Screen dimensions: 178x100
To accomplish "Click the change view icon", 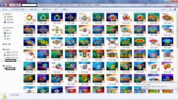I will tap(163, 9).
